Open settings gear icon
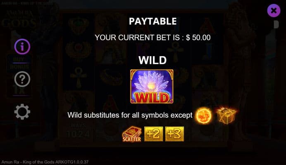 pos(22,112)
